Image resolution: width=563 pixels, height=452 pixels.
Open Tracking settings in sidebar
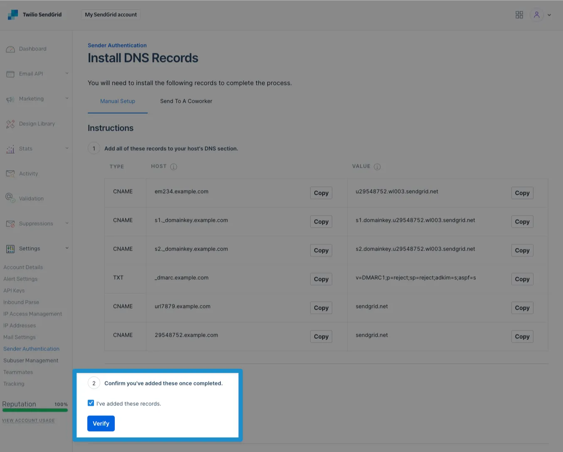tap(14, 384)
